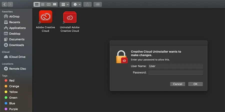225x112 pixels.
Task: Switch to icon view
Action: (36, 4)
